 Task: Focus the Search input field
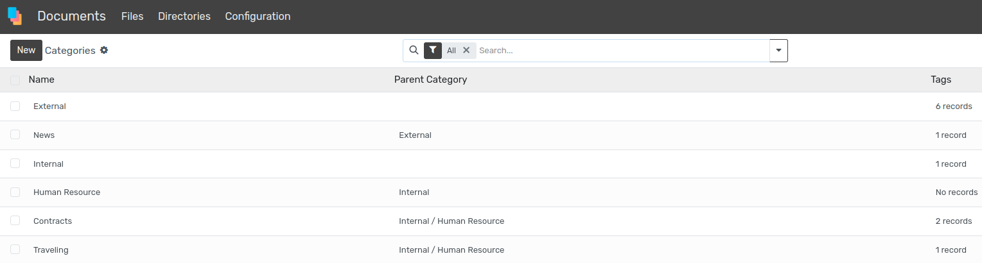click(x=622, y=50)
